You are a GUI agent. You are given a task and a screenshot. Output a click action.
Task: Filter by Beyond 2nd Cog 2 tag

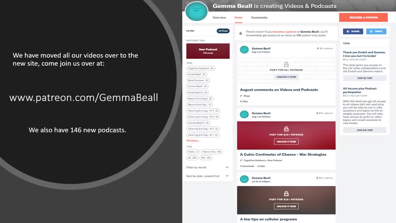coord(200,98)
